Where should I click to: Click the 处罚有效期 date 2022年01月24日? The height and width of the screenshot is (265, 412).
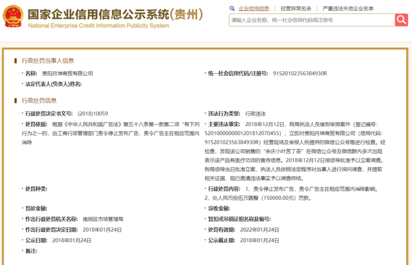click(x=259, y=230)
